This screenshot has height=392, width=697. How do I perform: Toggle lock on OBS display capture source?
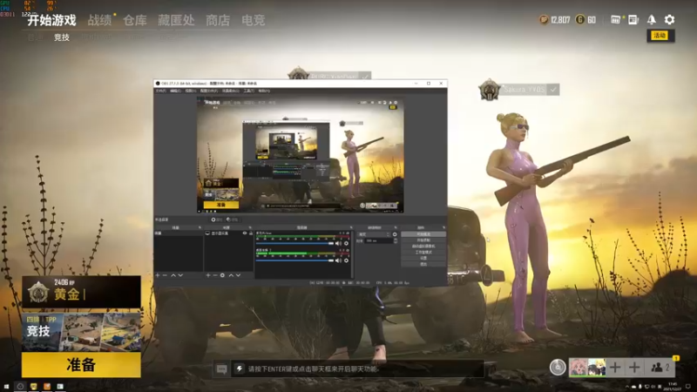pyautogui.click(x=251, y=233)
